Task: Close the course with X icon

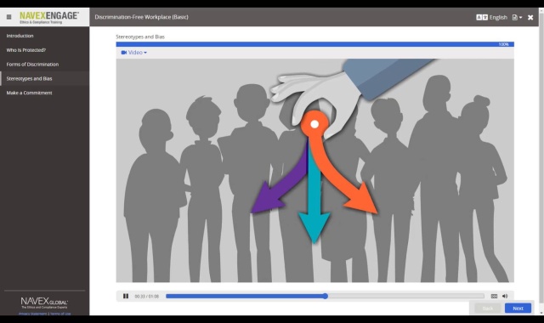Action: click(530, 17)
